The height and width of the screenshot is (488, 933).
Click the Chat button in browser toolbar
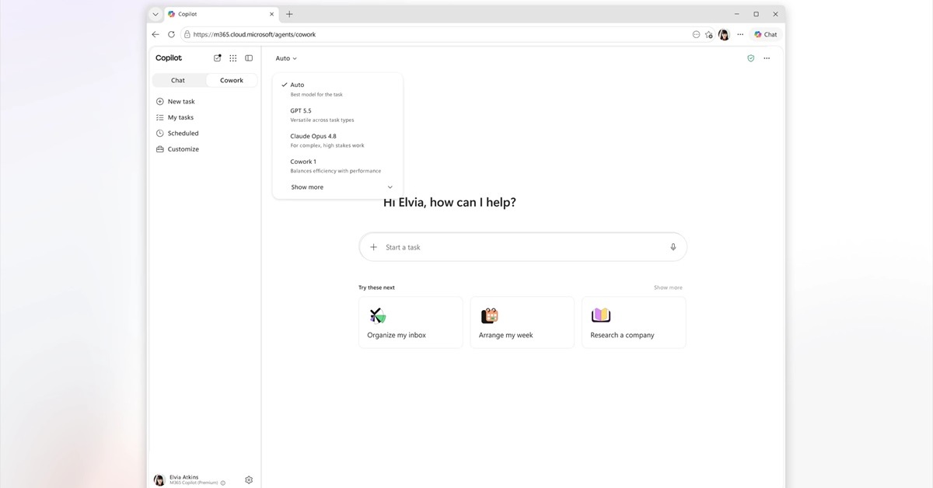(766, 34)
